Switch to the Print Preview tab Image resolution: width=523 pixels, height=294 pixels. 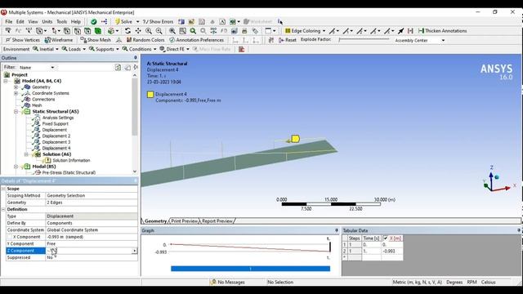(x=184, y=221)
